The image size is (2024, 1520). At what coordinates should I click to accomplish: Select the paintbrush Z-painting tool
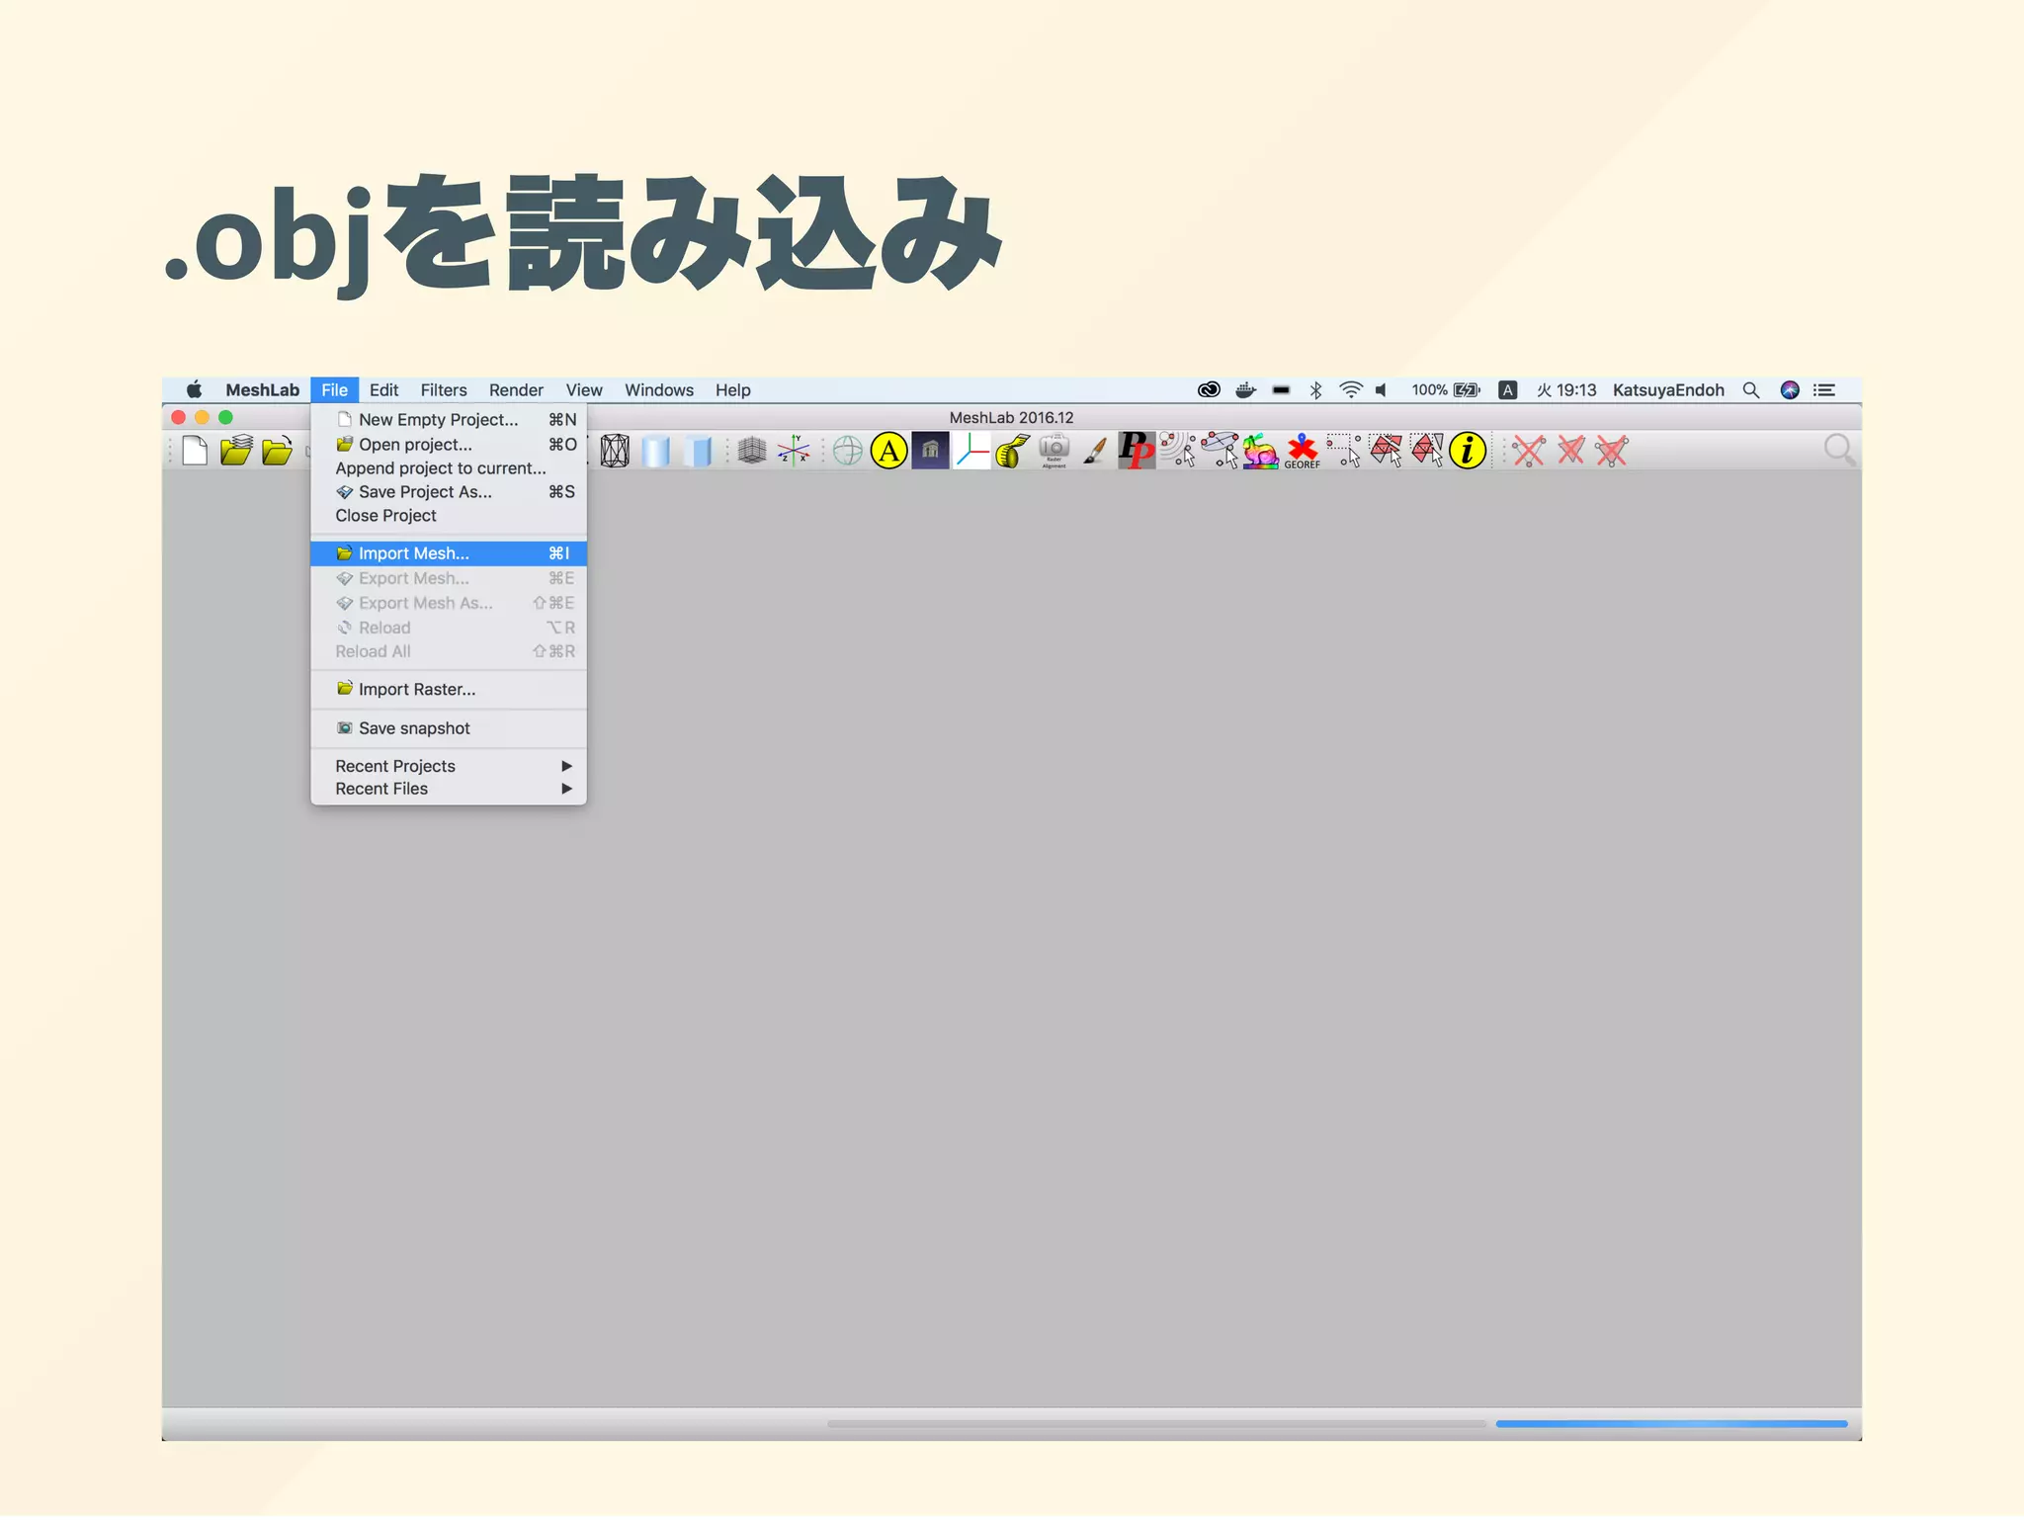click(x=1095, y=452)
